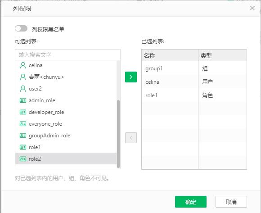Image resolution: width=261 pixels, height=213 pixels.
Task: Select role1 in the available list
Action: (66, 147)
